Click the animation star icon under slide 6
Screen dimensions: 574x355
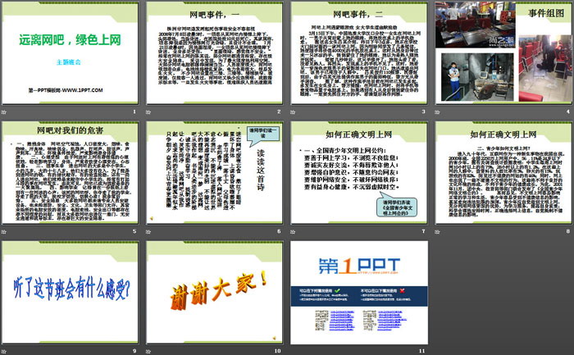coord(148,232)
